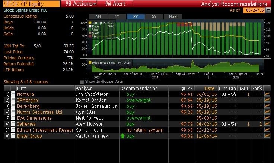Toggle the Show In-House Data checkbox
The width and height of the screenshot is (274, 163).
pos(82,82)
